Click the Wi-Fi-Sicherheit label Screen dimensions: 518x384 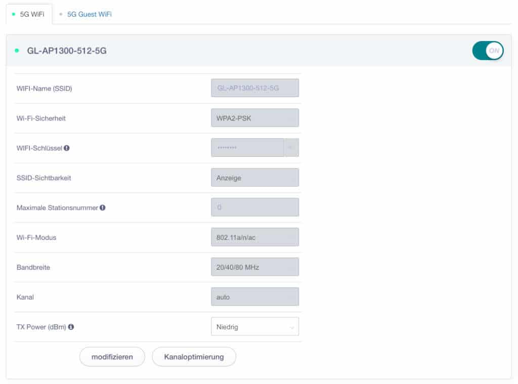(x=41, y=118)
